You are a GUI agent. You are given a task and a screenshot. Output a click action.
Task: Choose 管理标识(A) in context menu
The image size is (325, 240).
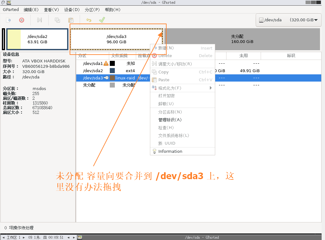coord(182,120)
